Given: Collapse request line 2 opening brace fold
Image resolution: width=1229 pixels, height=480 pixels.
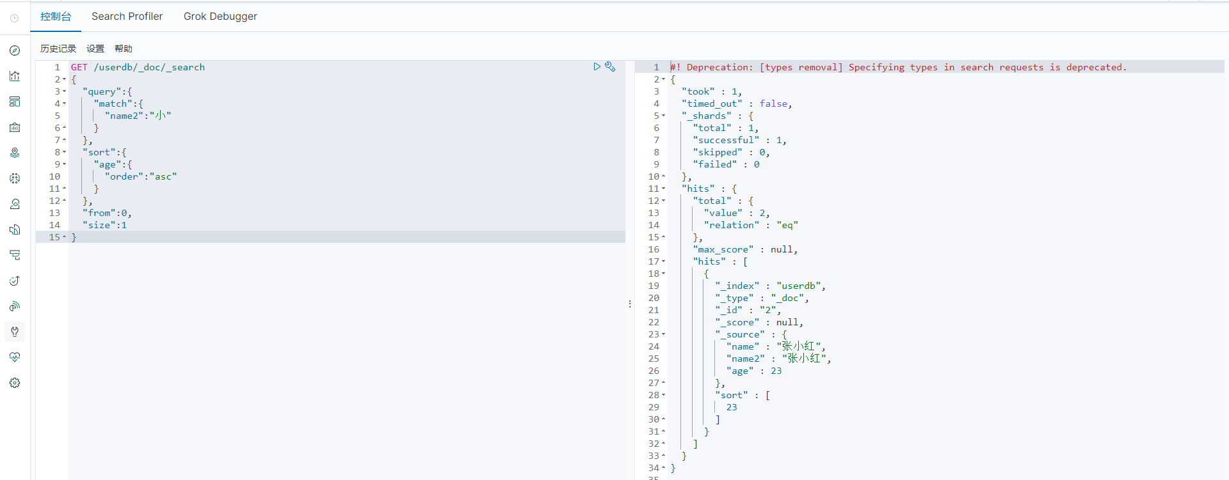Looking at the screenshot, I should [65, 79].
